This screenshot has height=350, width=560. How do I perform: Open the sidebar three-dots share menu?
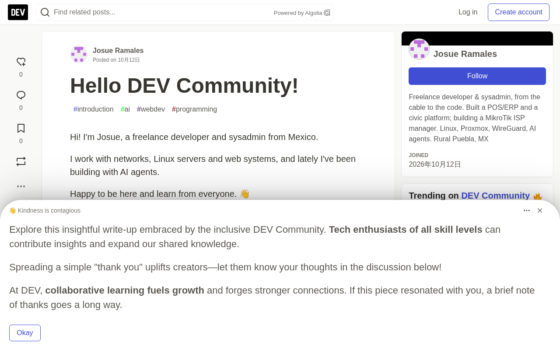pyautogui.click(x=21, y=186)
